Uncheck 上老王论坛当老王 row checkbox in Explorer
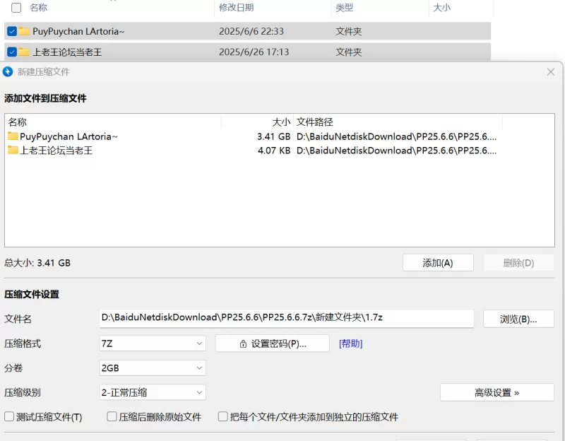Viewport: 565px width, 441px height. point(12,52)
